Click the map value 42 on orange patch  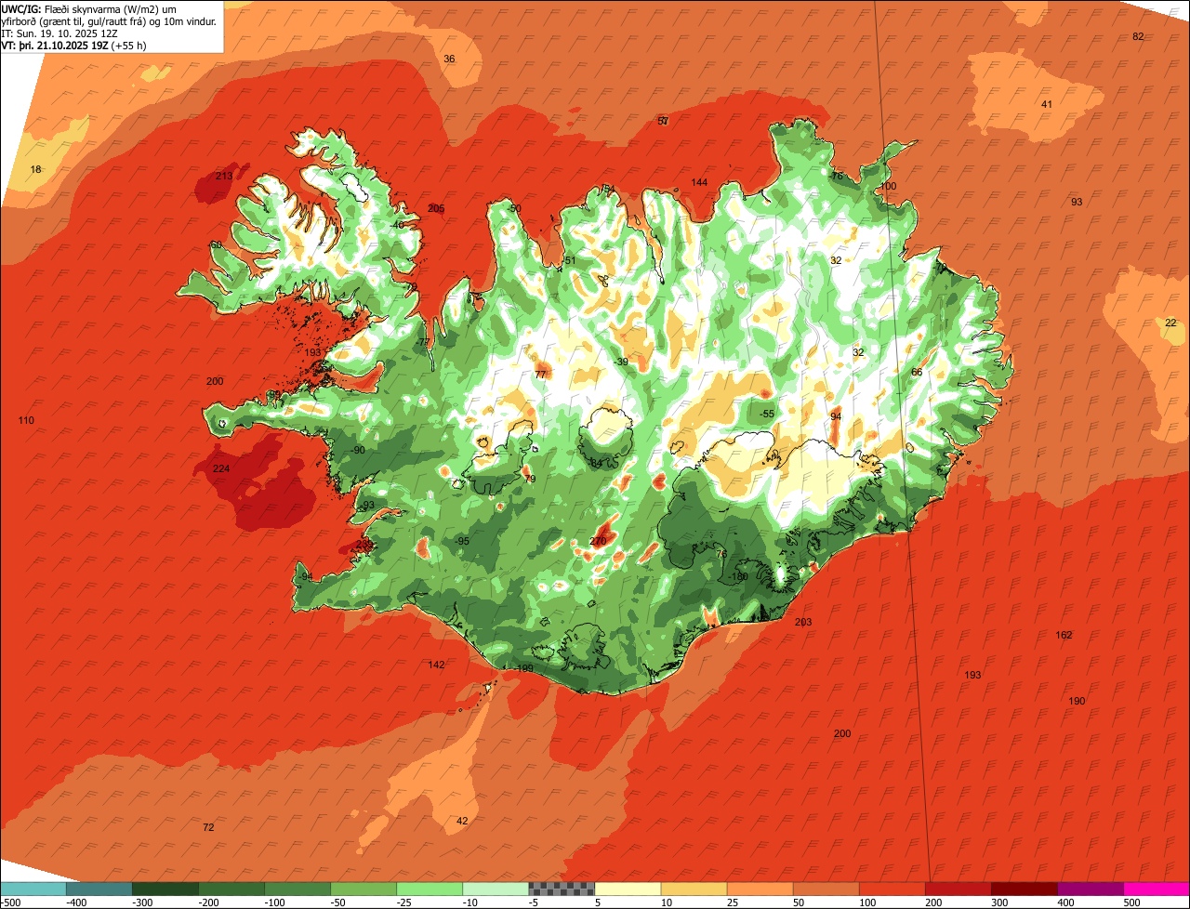click(462, 821)
